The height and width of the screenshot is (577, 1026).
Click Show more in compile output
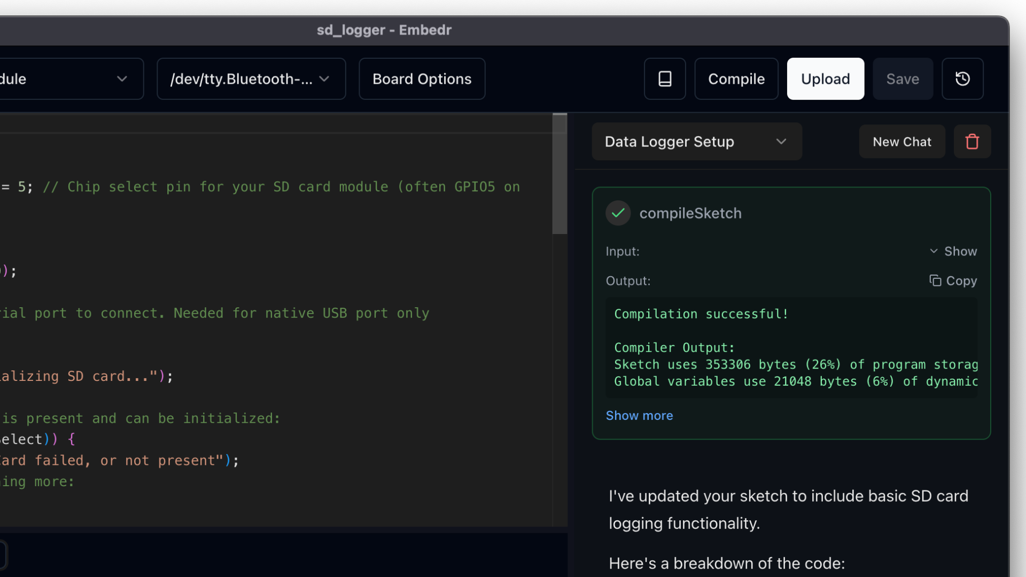click(639, 416)
